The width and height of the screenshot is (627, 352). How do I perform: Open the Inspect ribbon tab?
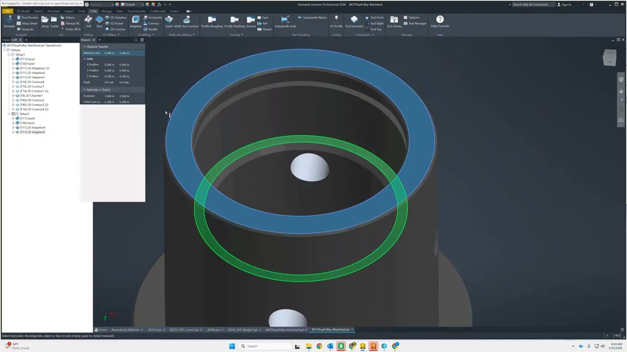(69, 11)
